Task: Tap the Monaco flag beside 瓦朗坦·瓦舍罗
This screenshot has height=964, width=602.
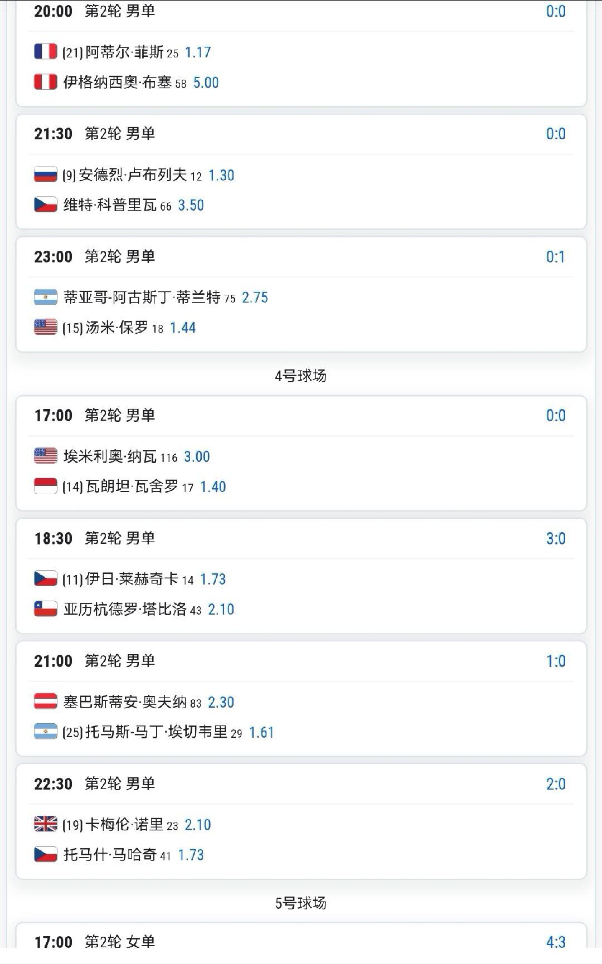Action: 46,486
